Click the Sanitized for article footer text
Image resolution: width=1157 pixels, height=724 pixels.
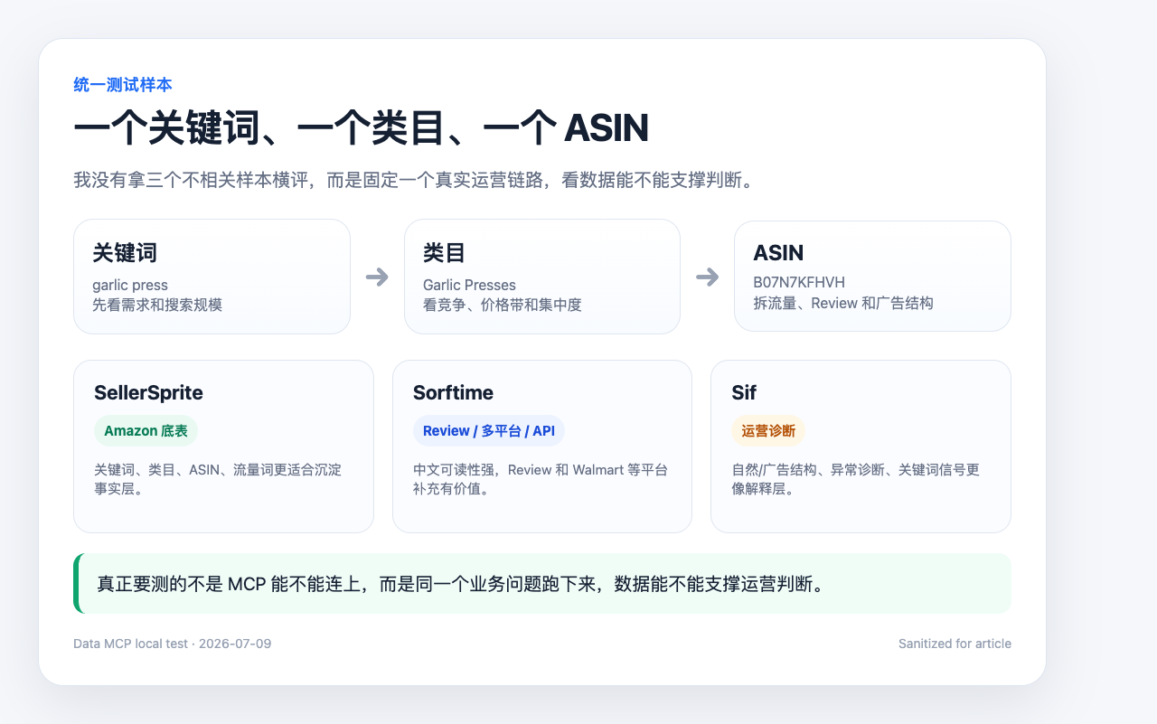click(x=955, y=644)
